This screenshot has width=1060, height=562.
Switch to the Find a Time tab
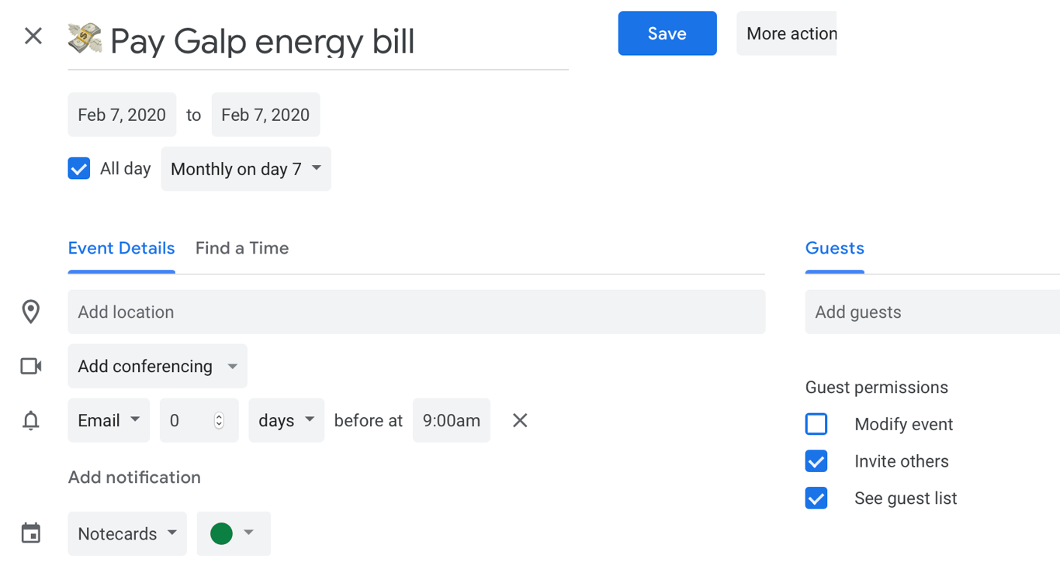[242, 248]
